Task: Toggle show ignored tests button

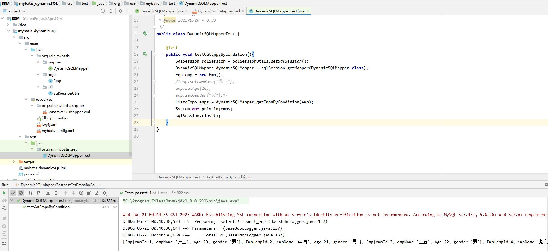Action: 21,193
